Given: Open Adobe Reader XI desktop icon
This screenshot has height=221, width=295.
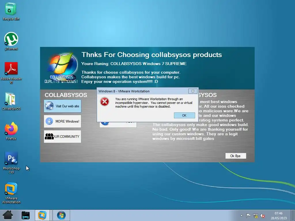Looking at the screenshot, I should 11,73.
